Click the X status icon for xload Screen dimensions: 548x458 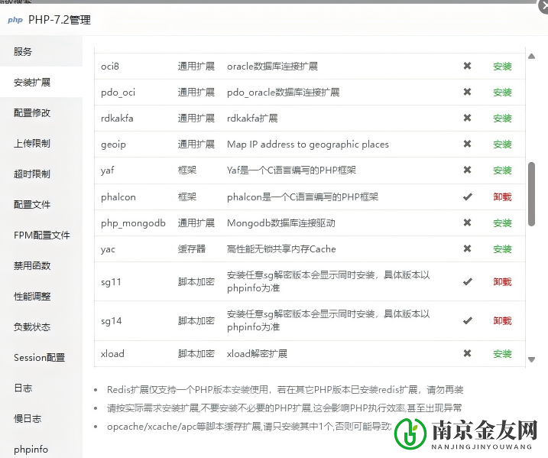coord(467,353)
